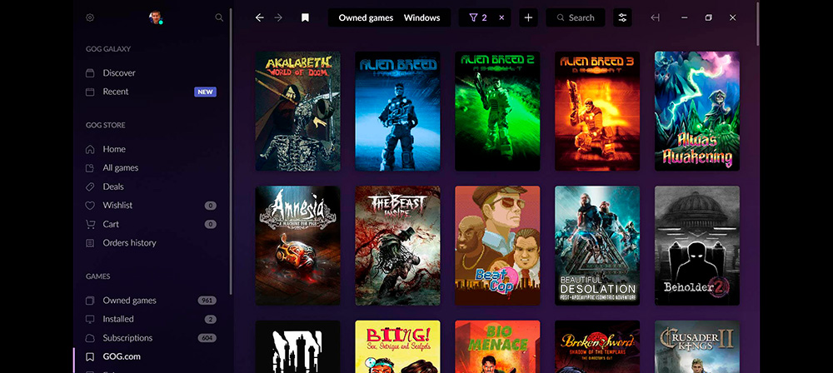Click the Recent calendar icon
This screenshot has width=833, height=373.
point(90,92)
